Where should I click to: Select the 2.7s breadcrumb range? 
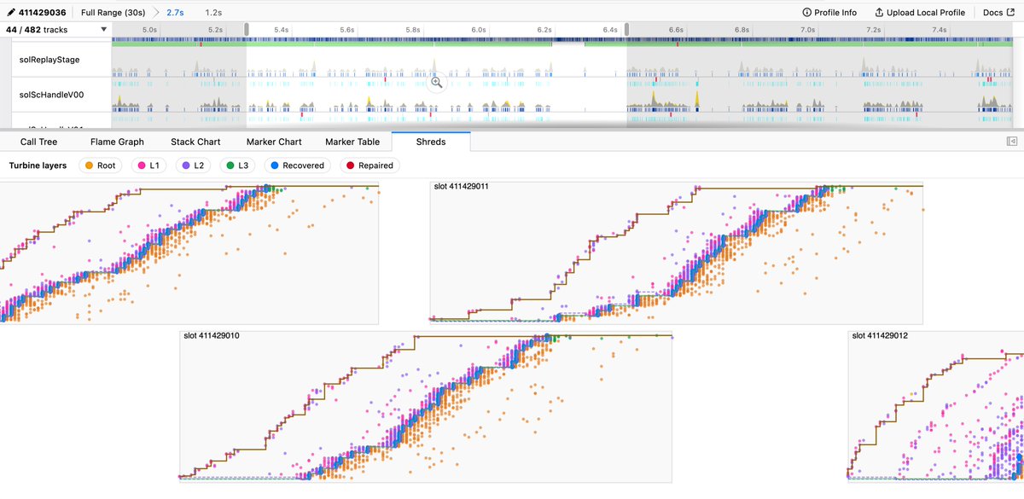175,13
